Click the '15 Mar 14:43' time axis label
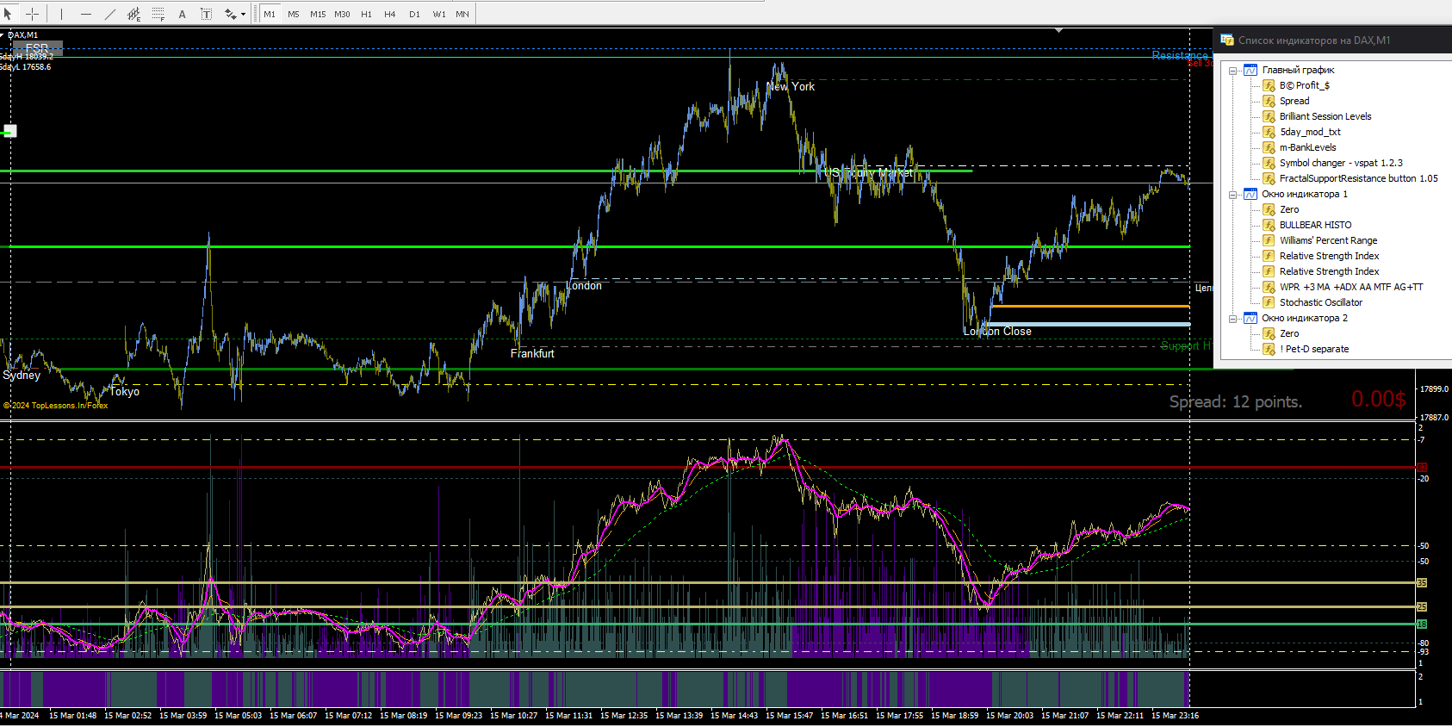Screen dimensions: 1452x727 point(734,715)
